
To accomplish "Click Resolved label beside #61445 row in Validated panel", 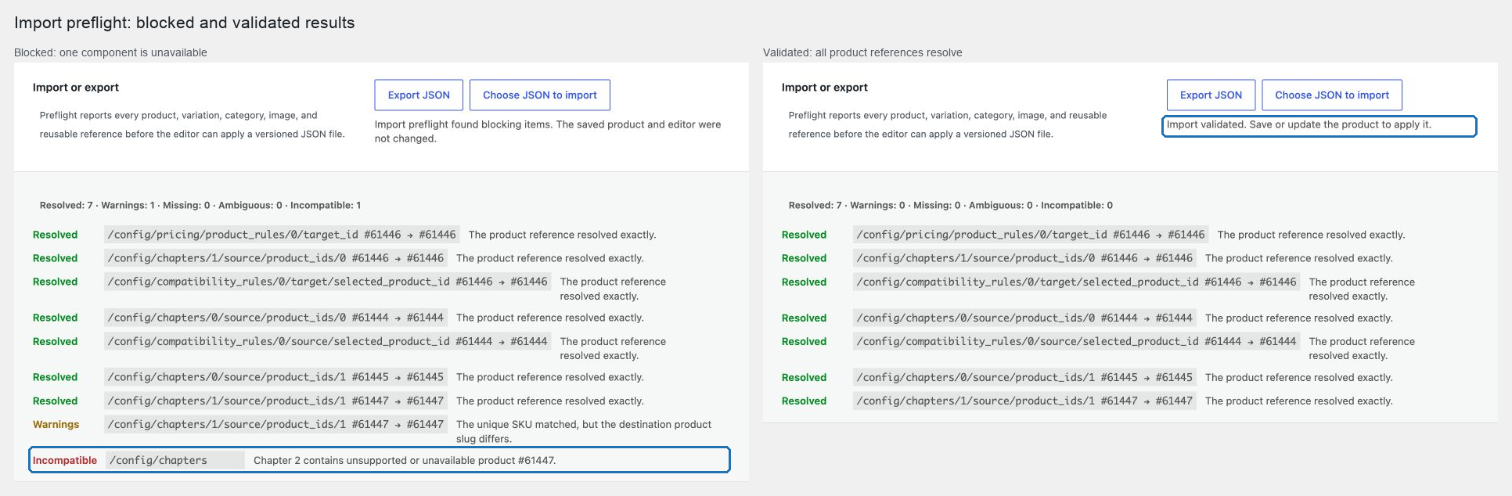I will tap(804, 377).
